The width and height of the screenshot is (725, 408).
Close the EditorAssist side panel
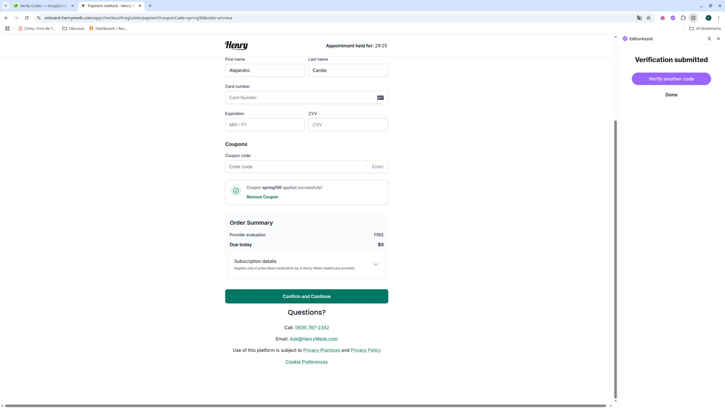point(718,39)
